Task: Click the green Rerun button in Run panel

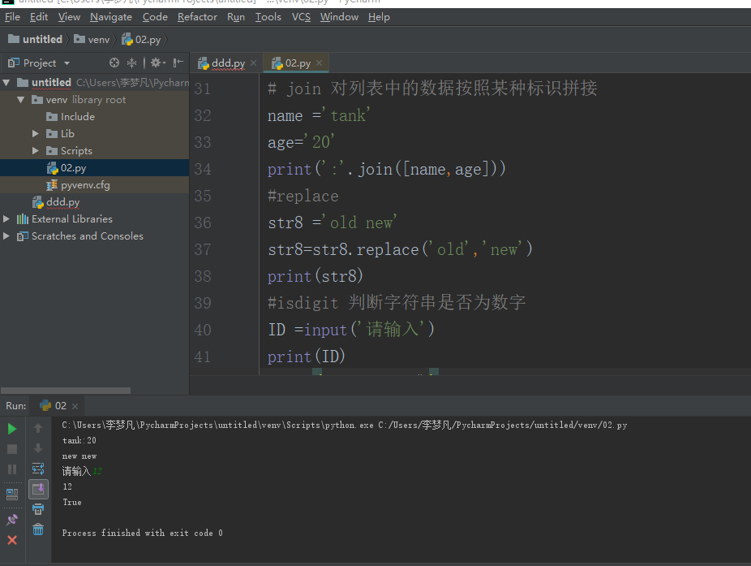Action: pos(12,428)
